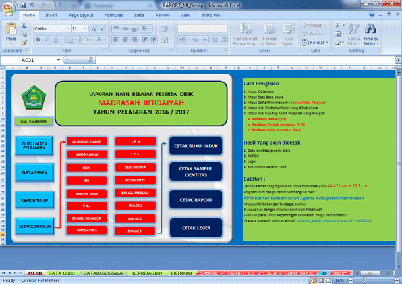Open the font size 11 dropdown
The width and height of the screenshot is (402, 284).
click(86, 28)
